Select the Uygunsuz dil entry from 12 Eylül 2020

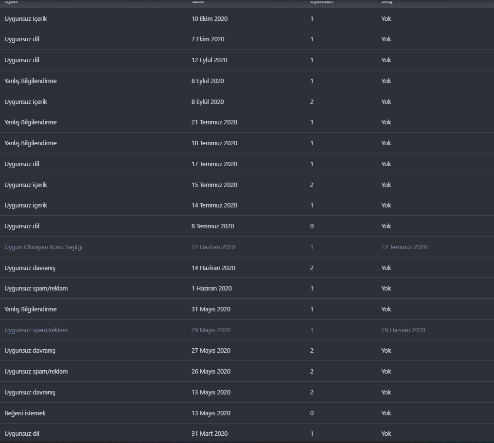[x=22, y=60]
